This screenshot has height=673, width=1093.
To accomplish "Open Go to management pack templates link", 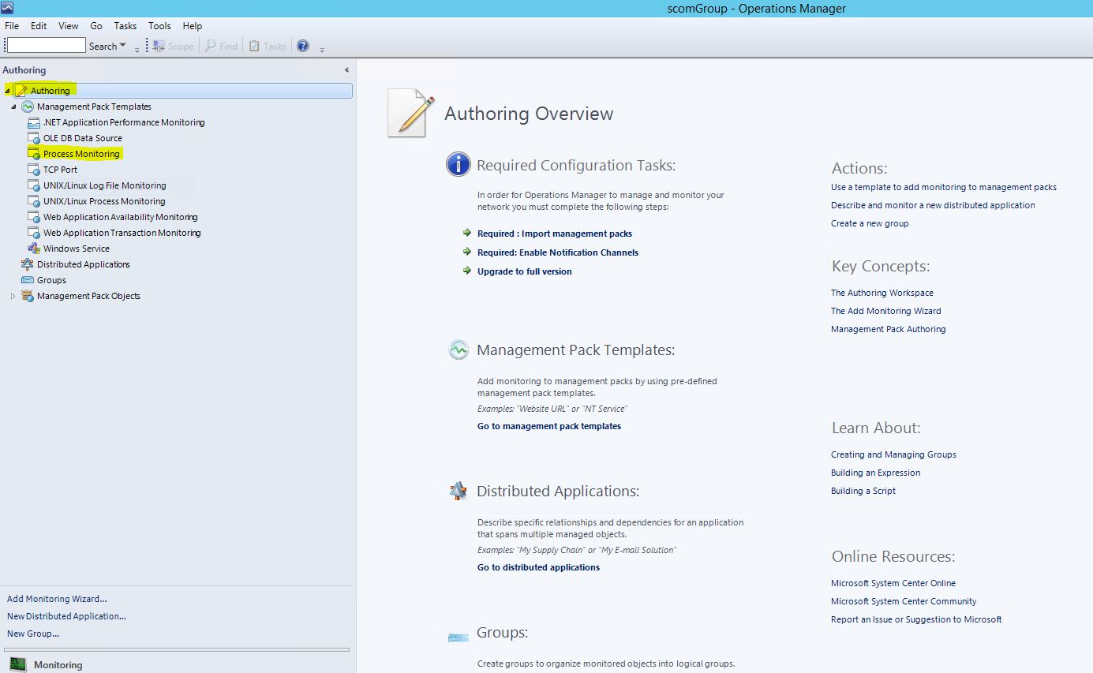I will pyautogui.click(x=548, y=426).
